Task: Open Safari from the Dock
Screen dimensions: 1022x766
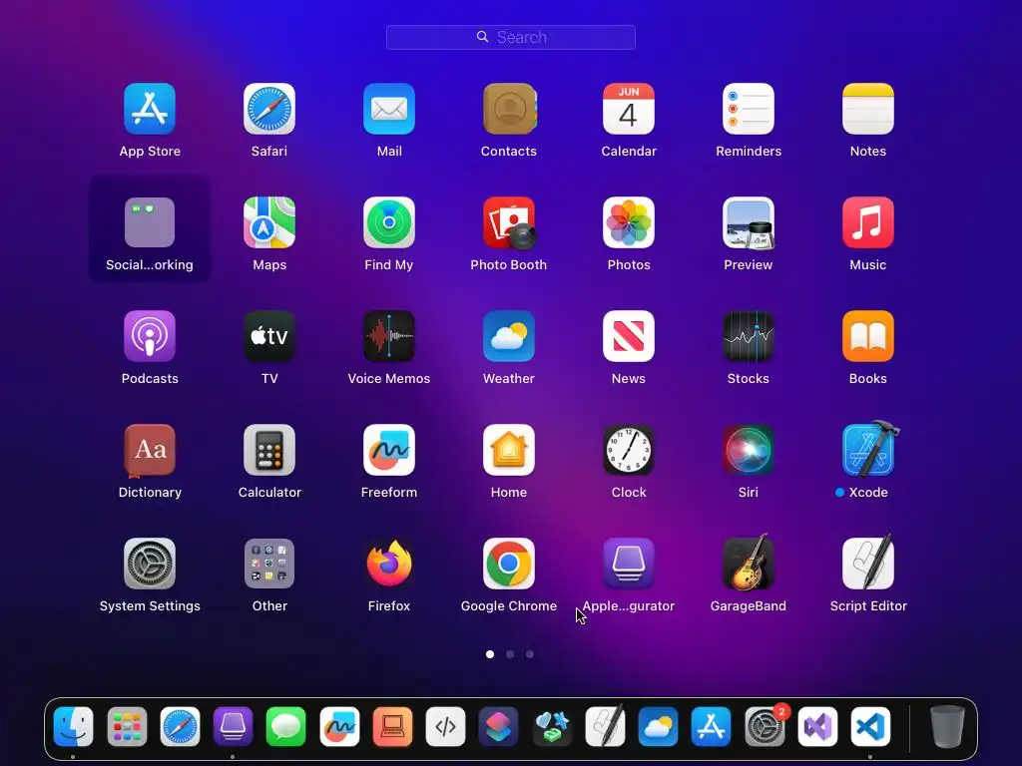Action: (180, 726)
